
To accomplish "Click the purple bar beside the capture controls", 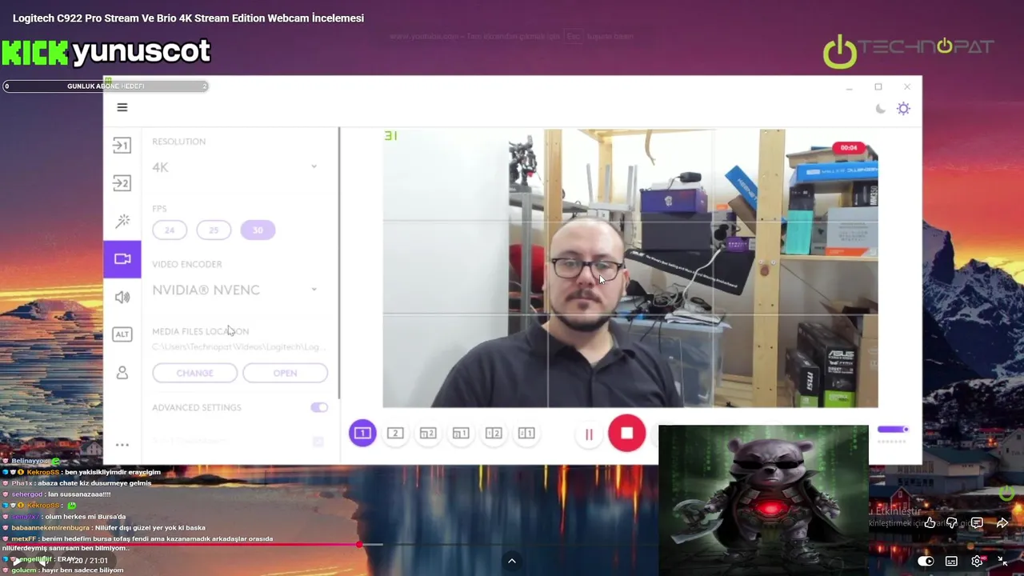I will (893, 430).
